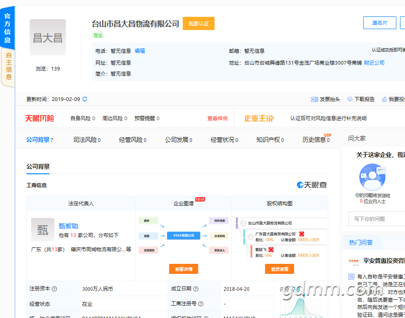Click the 自身风险 0 entry
The width and height of the screenshot is (405, 318).
click(x=83, y=118)
